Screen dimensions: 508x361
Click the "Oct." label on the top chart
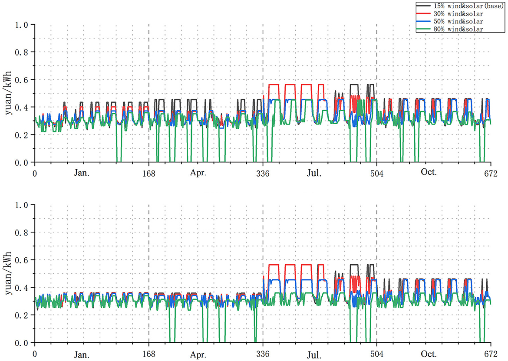coord(429,172)
